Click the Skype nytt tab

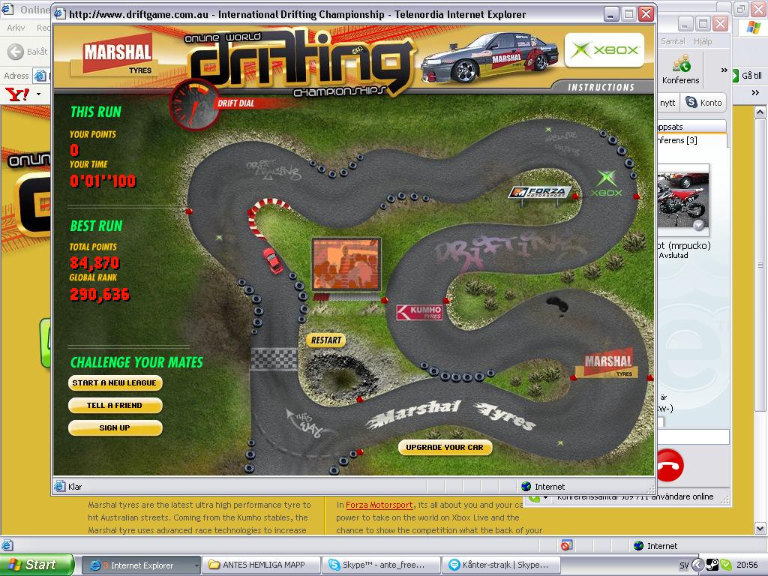click(667, 102)
